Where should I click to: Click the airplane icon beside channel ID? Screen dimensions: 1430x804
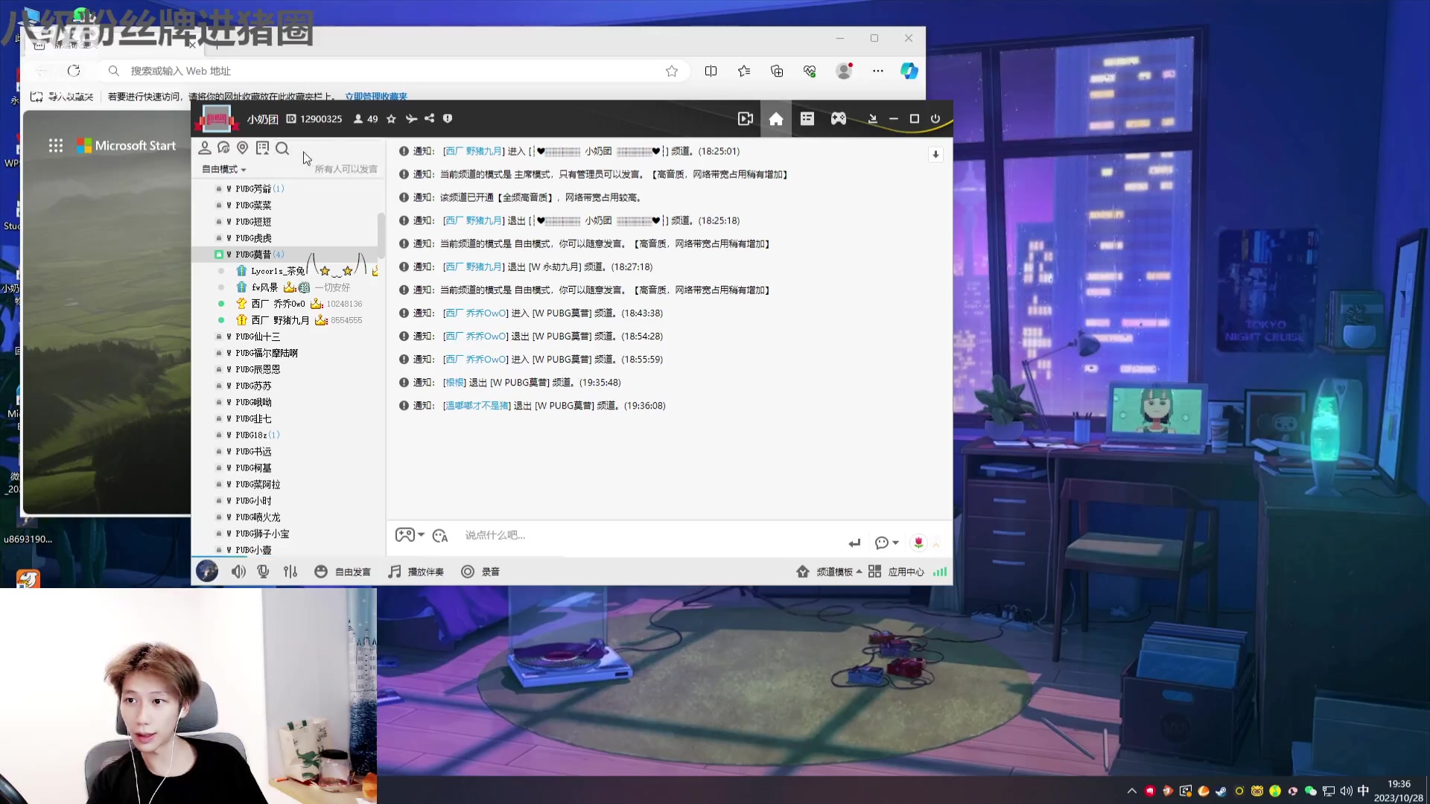[x=411, y=118]
